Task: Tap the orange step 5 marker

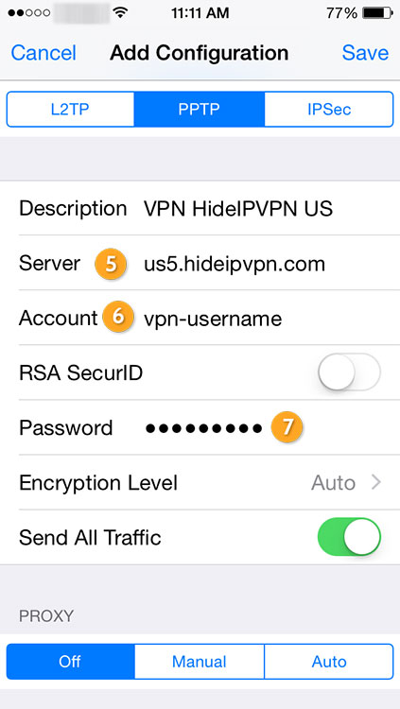Action: click(110, 264)
